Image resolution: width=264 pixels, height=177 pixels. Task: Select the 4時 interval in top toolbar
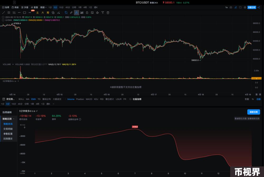point(85,7)
